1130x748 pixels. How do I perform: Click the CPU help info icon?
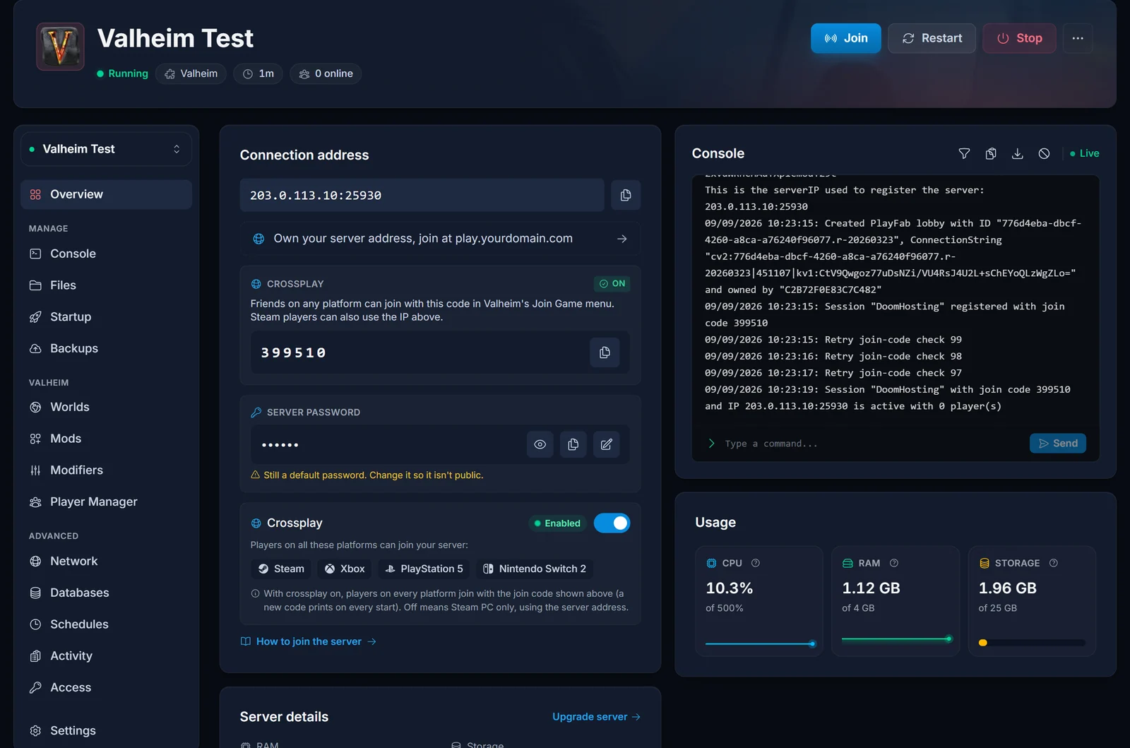(x=756, y=563)
